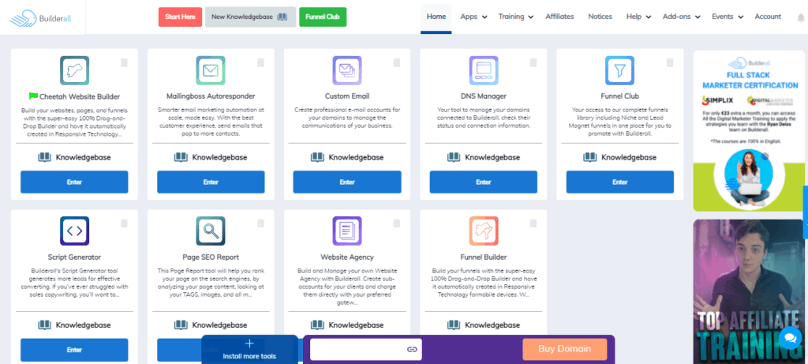The height and width of the screenshot is (364, 808).
Task: Click the Page SEO Report title
Action: [211, 257]
